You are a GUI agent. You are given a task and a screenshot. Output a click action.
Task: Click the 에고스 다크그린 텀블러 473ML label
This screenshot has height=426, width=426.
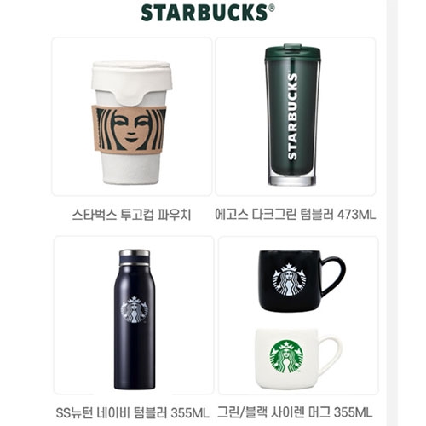point(296,215)
